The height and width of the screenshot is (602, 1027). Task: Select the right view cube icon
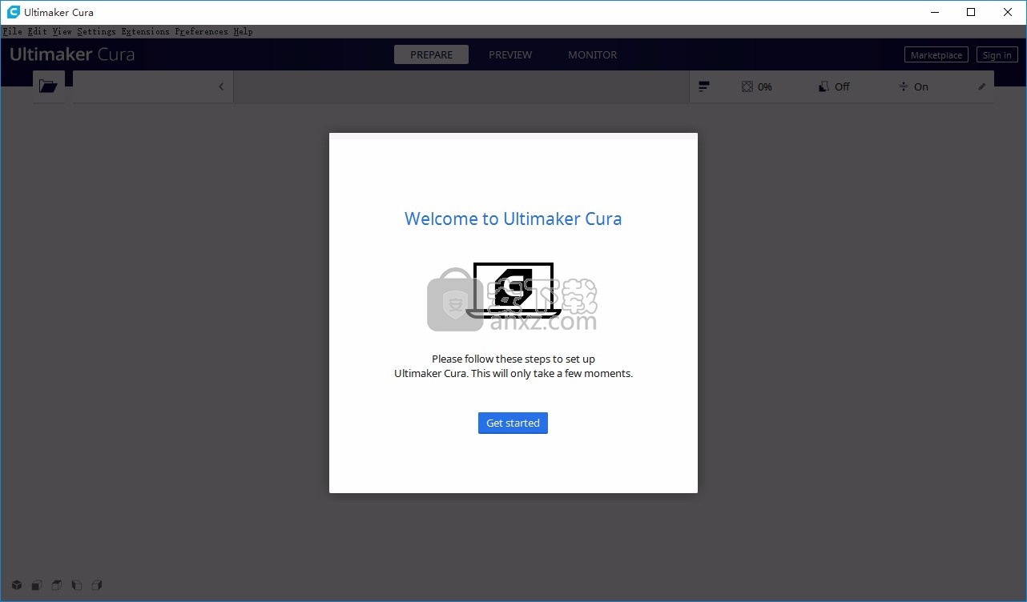[x=97, y=585]
